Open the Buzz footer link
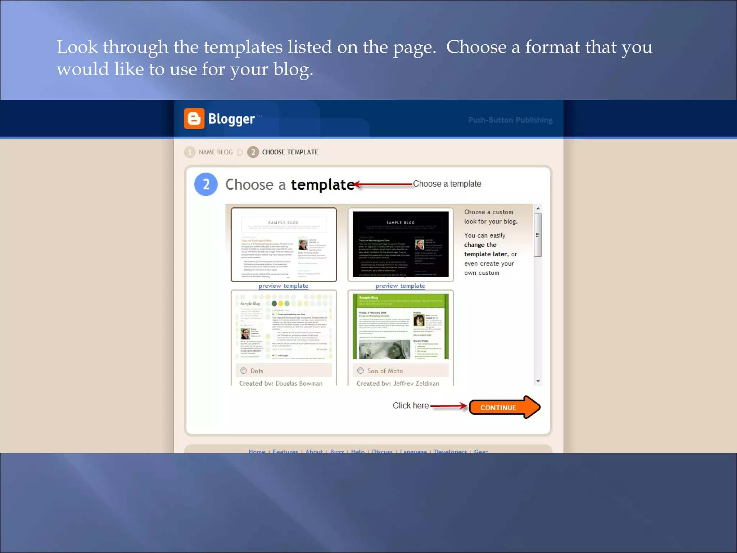The image size is (737, 553). point(337,451)
